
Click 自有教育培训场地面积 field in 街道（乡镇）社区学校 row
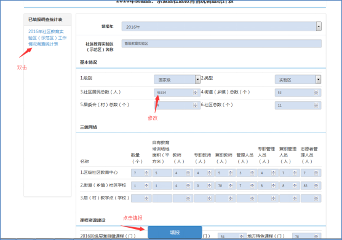point(162,185)
